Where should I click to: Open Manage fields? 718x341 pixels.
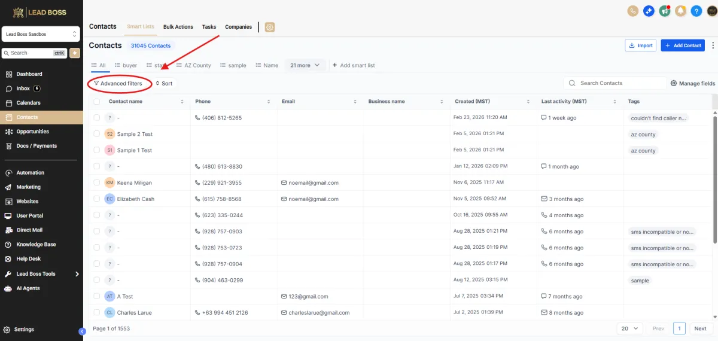coord(693,84)
